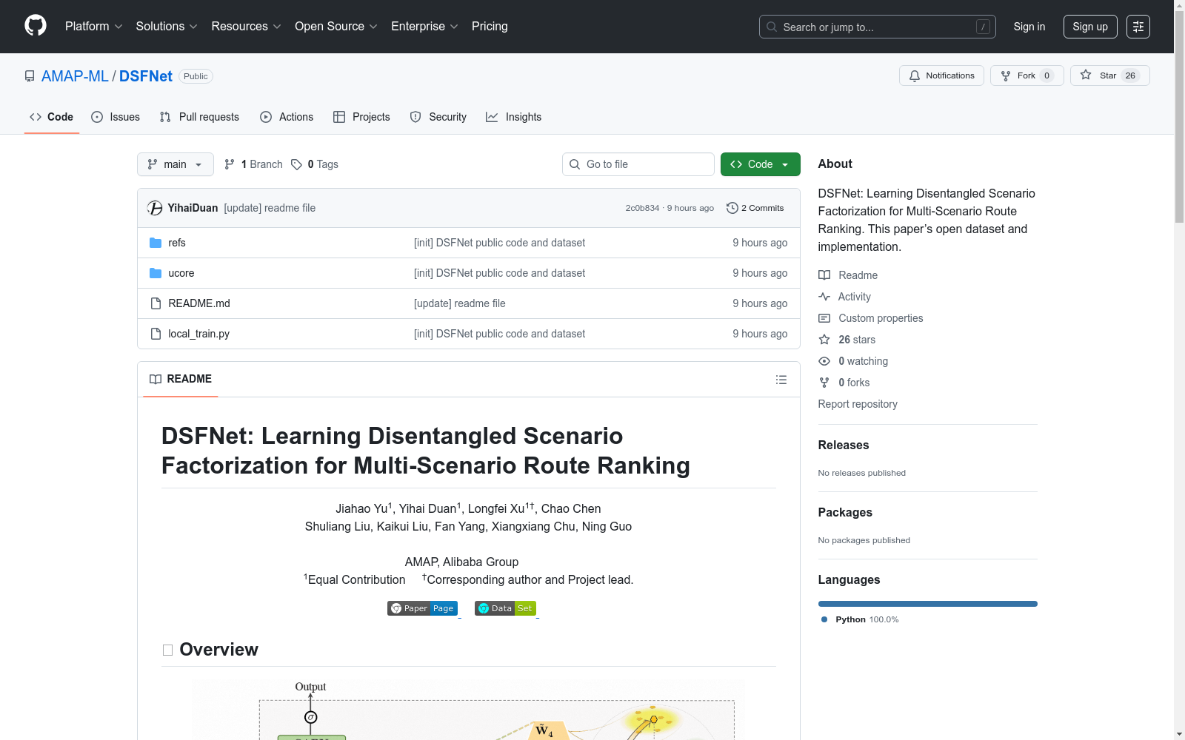1185x740 pixels.
Task: View the 2 Commits history link
Action: (755, 208)
